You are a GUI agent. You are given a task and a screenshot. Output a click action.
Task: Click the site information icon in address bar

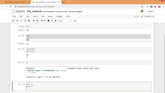(x=15, y=6)
